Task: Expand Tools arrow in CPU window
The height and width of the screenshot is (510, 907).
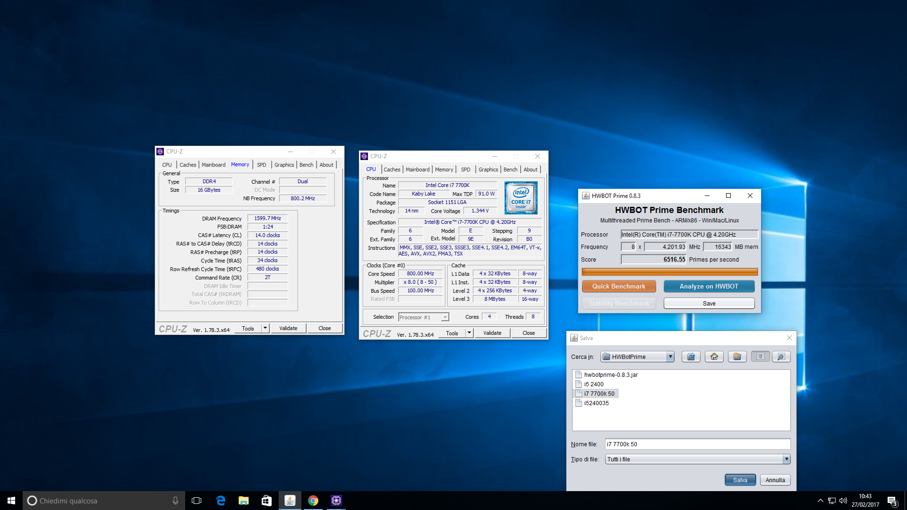Action: pyautogui.click(x=469, y=333)
